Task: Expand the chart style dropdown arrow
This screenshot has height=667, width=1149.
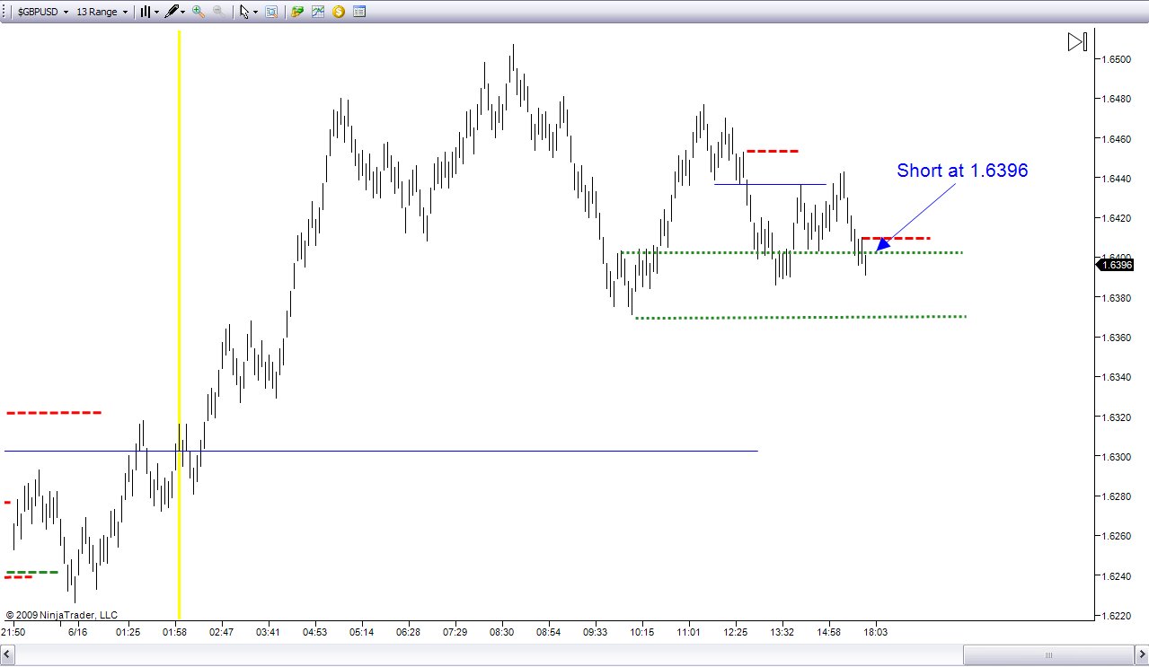Action: tap(156, 13)
